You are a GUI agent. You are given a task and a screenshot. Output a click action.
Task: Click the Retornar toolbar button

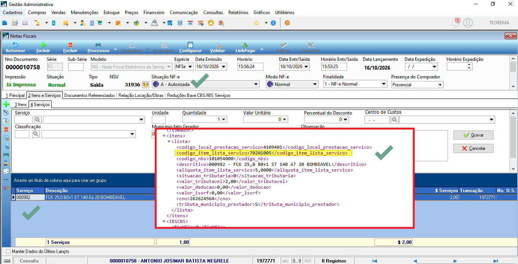coord(16,48)
